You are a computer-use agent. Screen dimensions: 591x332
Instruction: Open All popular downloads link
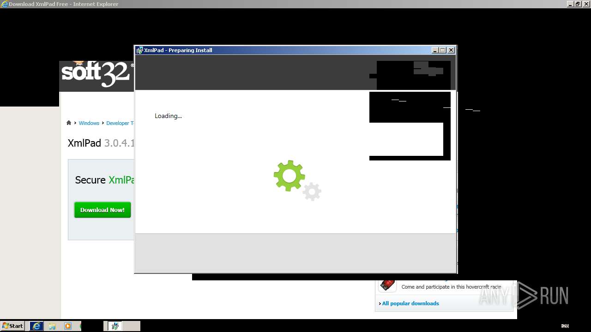tap(410, 303)
